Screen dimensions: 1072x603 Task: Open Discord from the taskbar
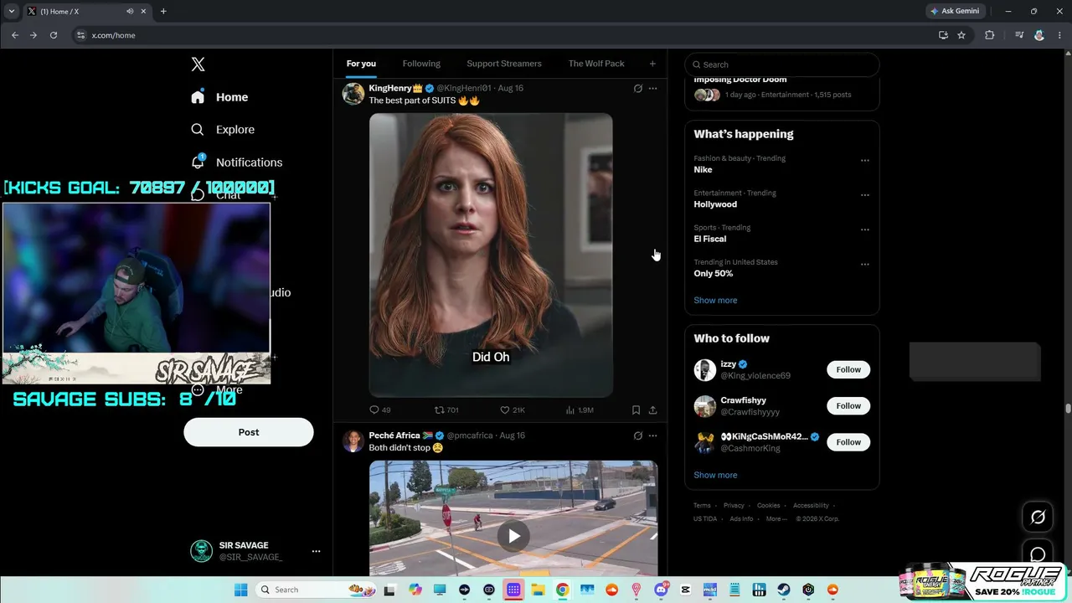coord(660,590)
